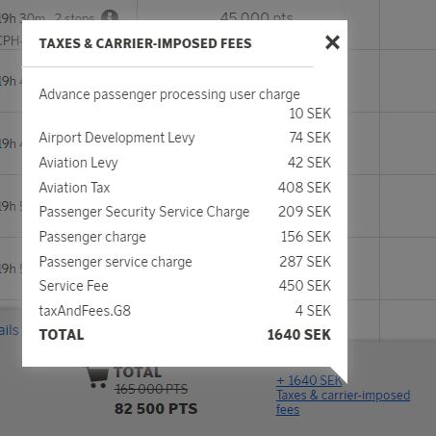
Task: Select the Advance passenger processing user charge row
Action: tap(185, 104)
